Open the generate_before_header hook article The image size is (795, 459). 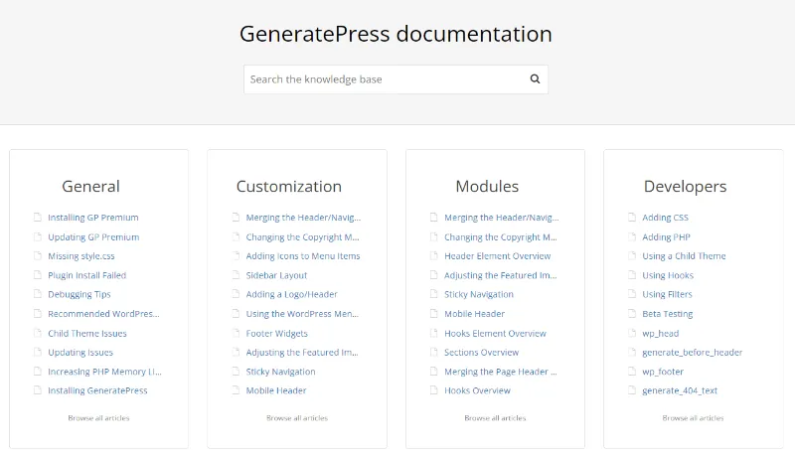[x=692, y=353]
